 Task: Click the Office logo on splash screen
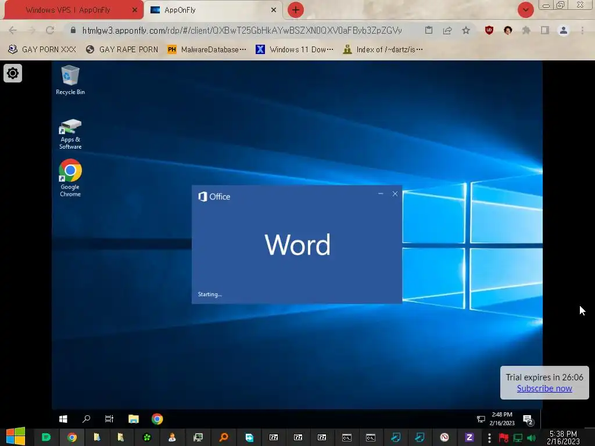click(x=214, y=196)
